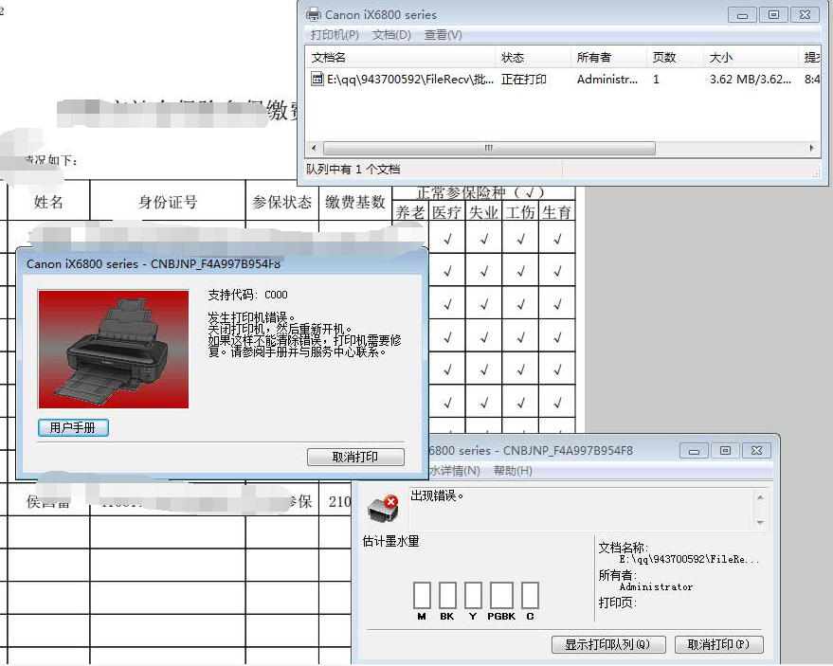Click the C ink level box
The width and height of the screenshot is (833, 666).
[530, 595]
